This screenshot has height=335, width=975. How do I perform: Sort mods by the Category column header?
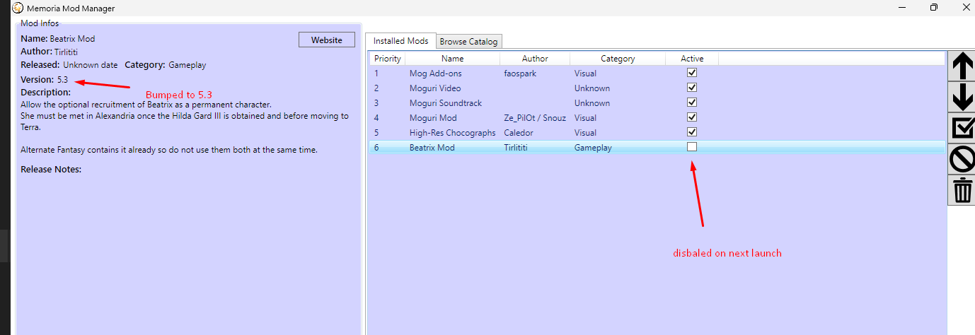618,59
